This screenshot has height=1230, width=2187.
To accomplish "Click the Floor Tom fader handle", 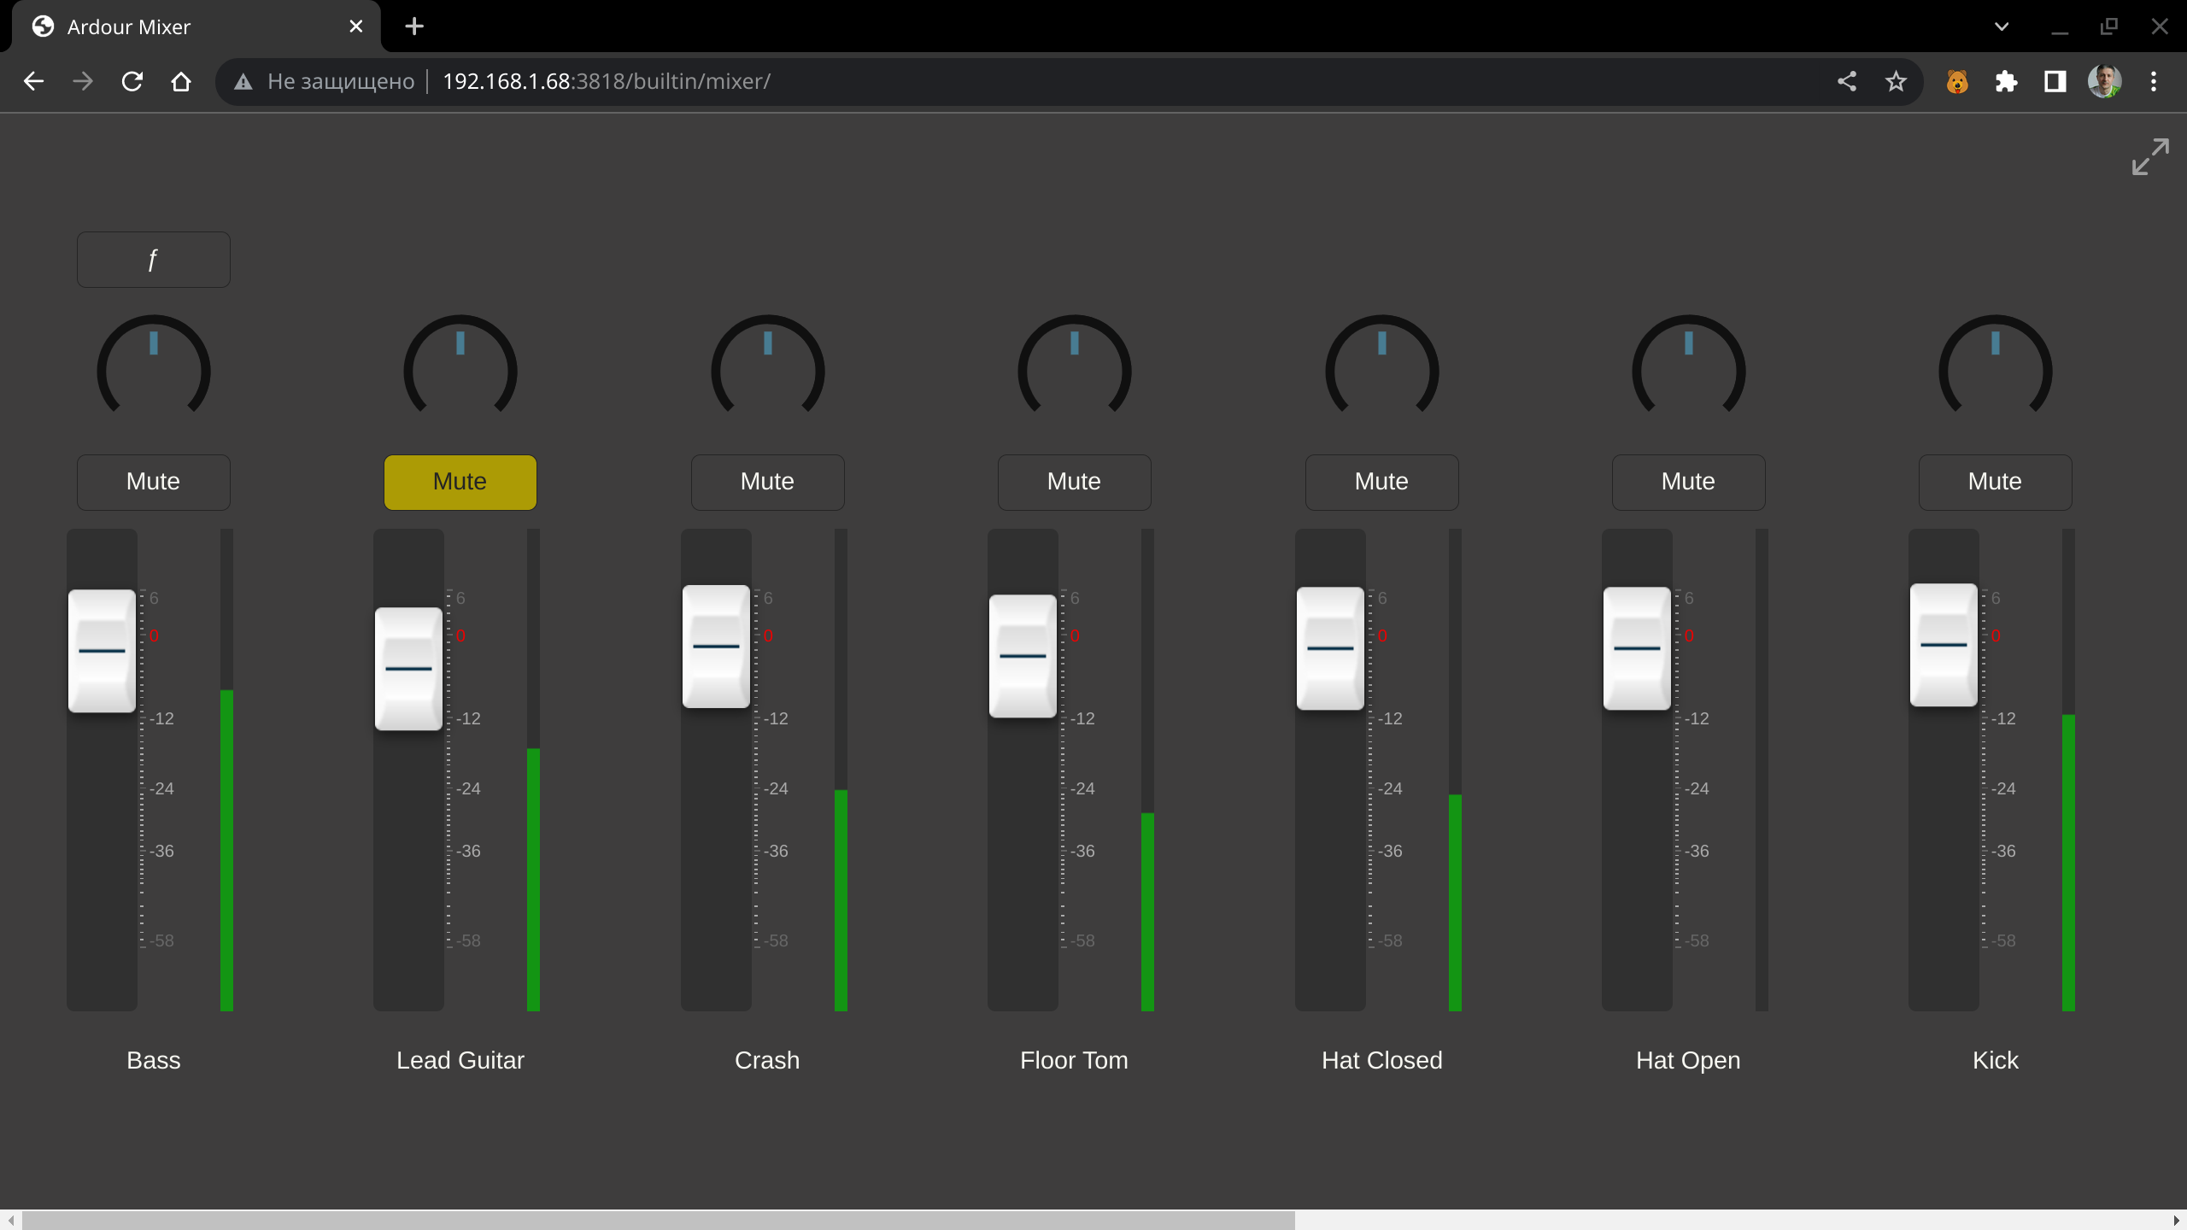I will (1023, 656).
